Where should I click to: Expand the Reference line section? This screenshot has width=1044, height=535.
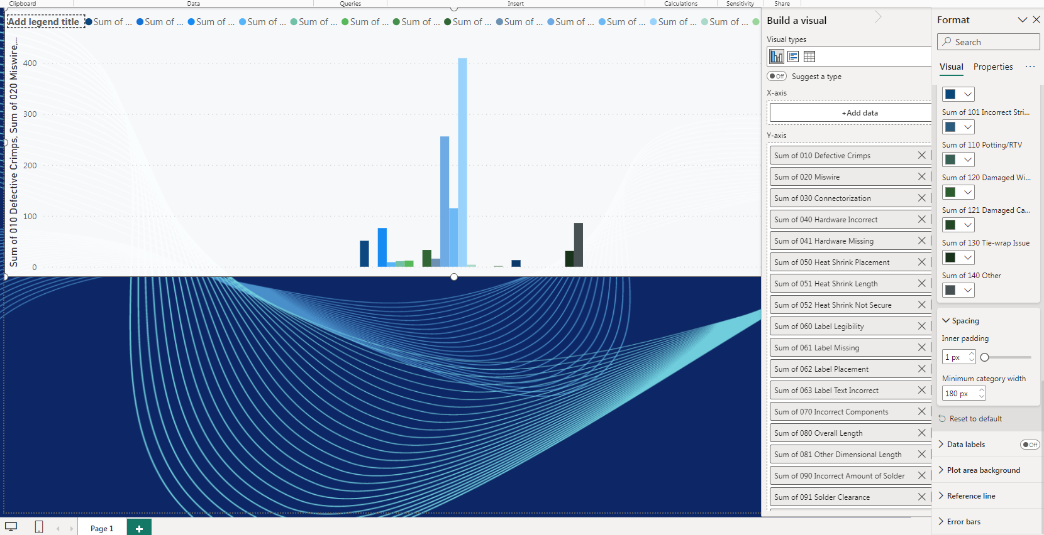pyautogui.click(x=941, y=495)
